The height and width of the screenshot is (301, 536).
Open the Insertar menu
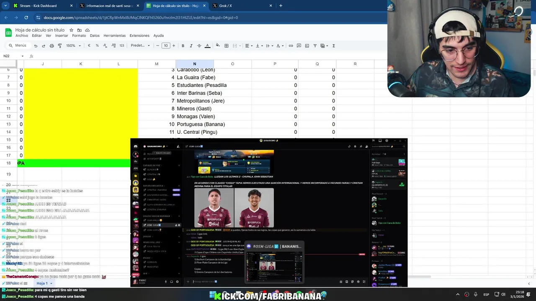62,36
